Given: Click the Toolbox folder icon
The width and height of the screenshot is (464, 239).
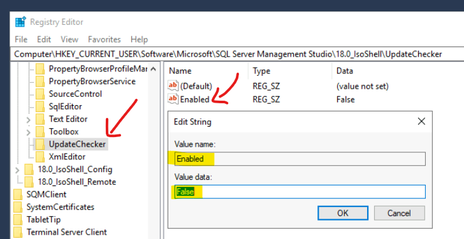Looking at the screenshot, I should click(40, 132).
